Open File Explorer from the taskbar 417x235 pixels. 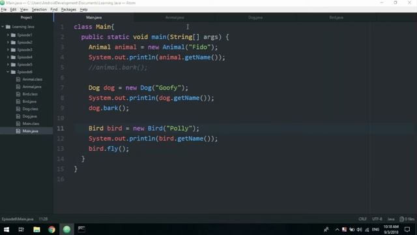[36, 229]
